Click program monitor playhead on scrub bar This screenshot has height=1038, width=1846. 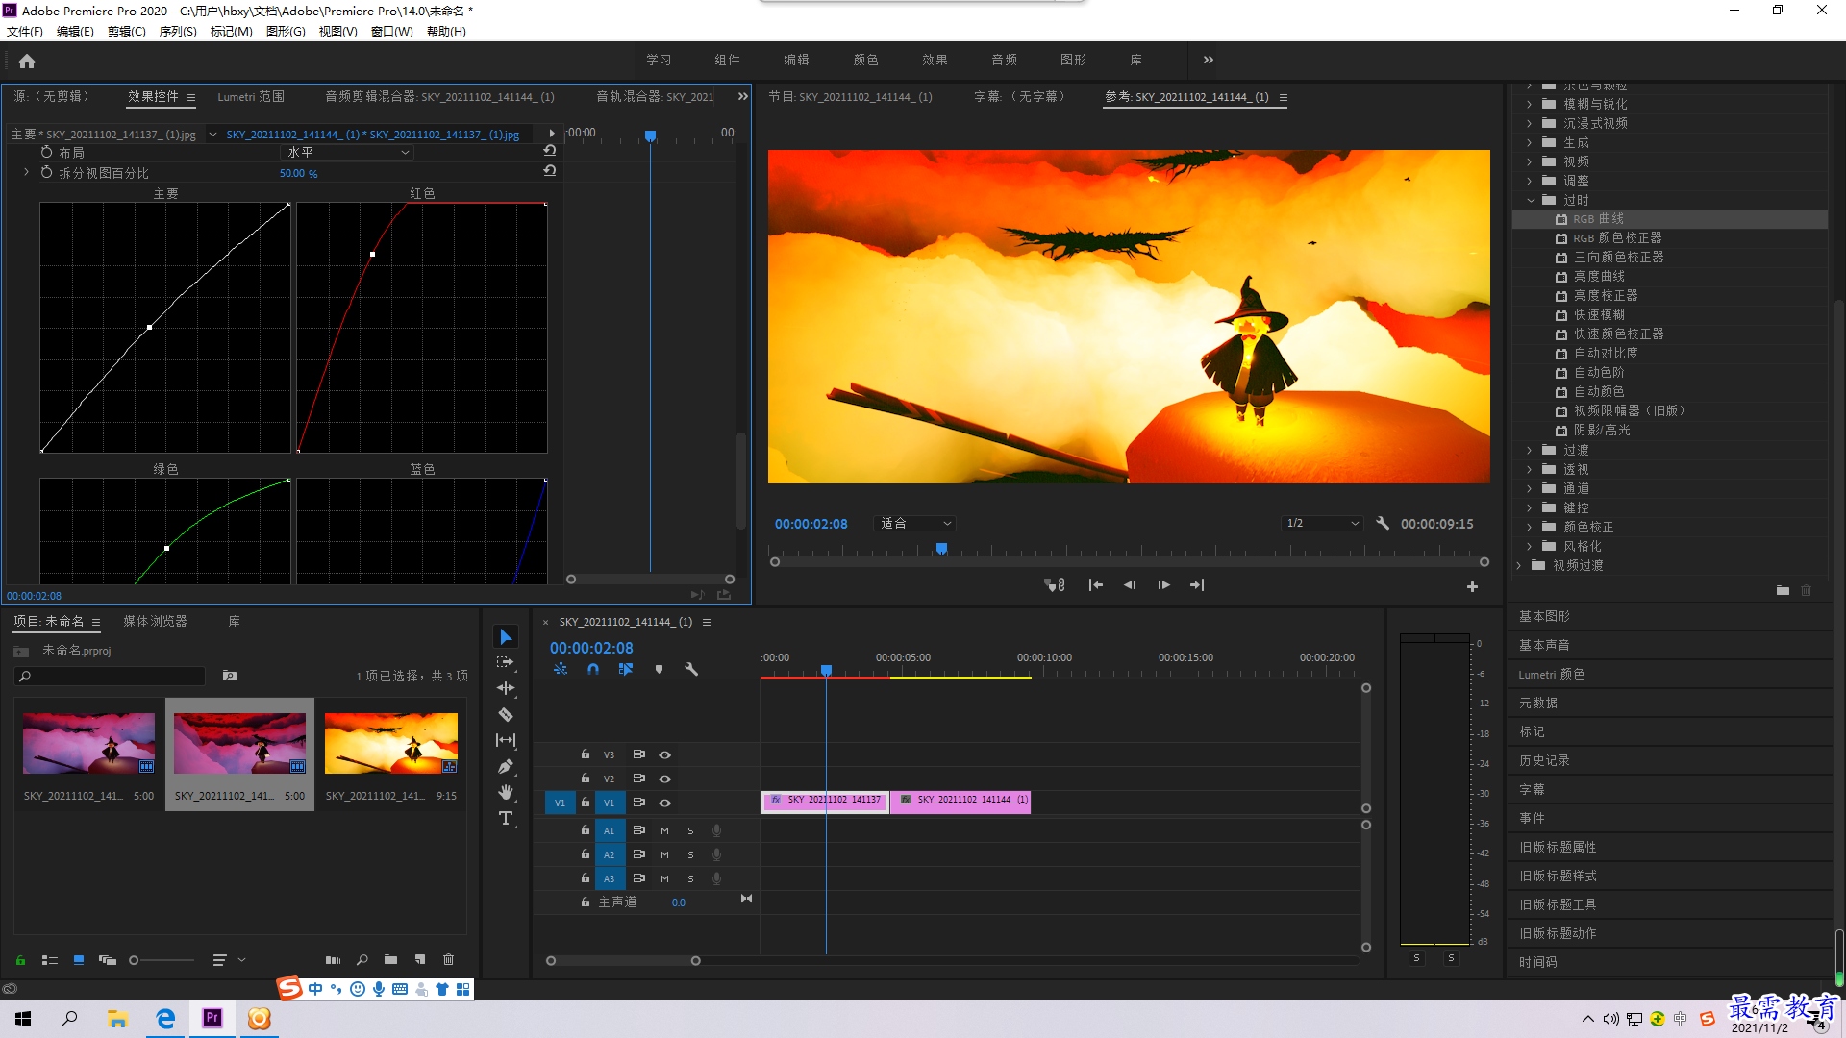(941, 548)
